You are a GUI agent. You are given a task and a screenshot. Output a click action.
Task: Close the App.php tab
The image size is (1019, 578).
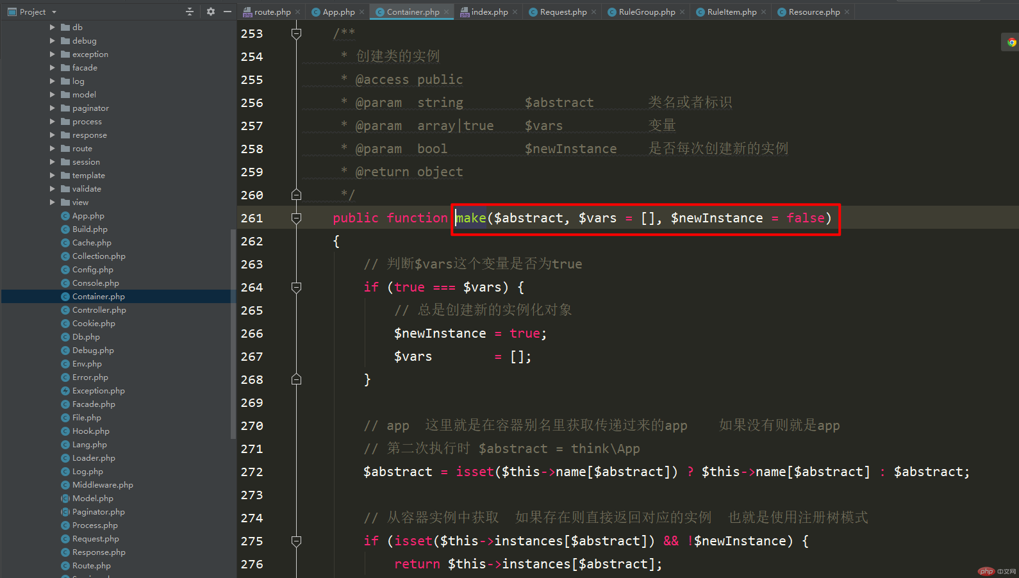(362, 12)
